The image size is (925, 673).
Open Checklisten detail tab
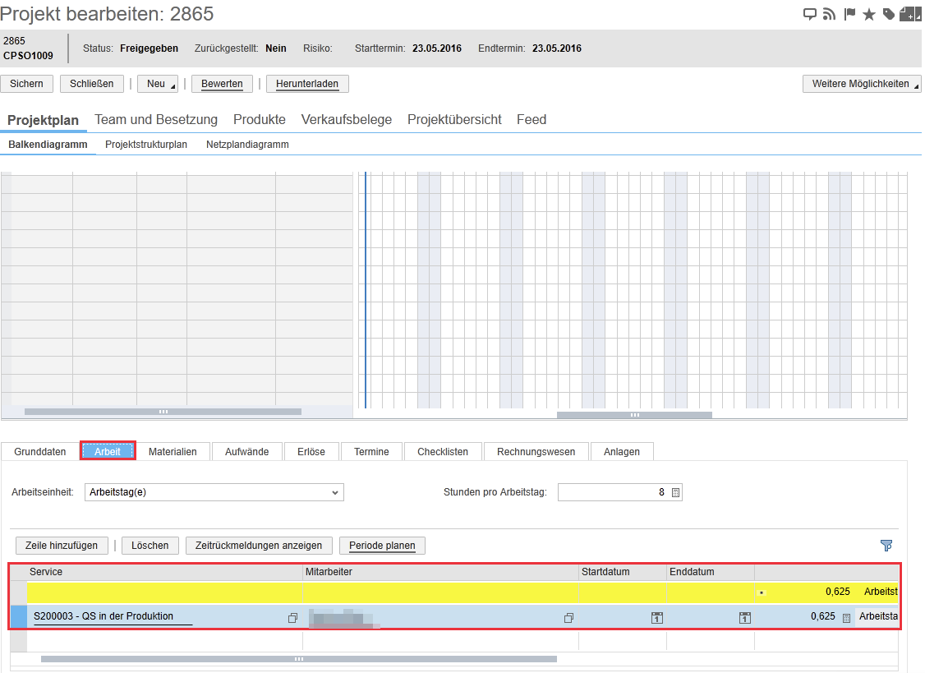click(x=443, y=452)
